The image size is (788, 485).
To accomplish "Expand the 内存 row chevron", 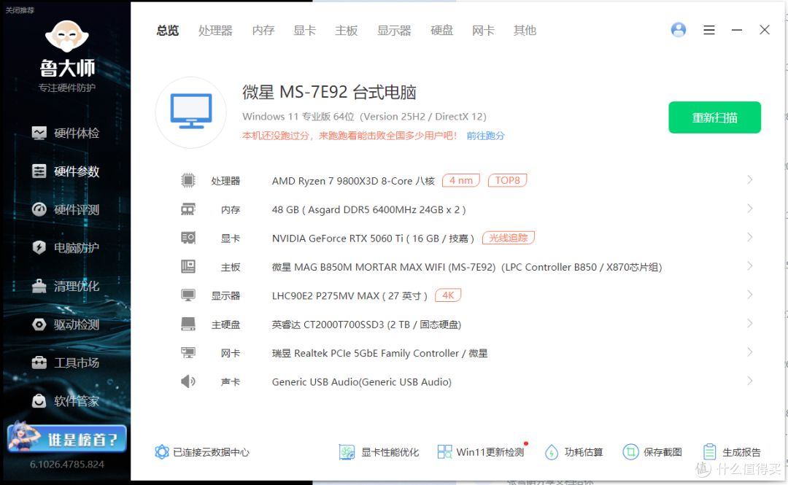I will point(750,209).
